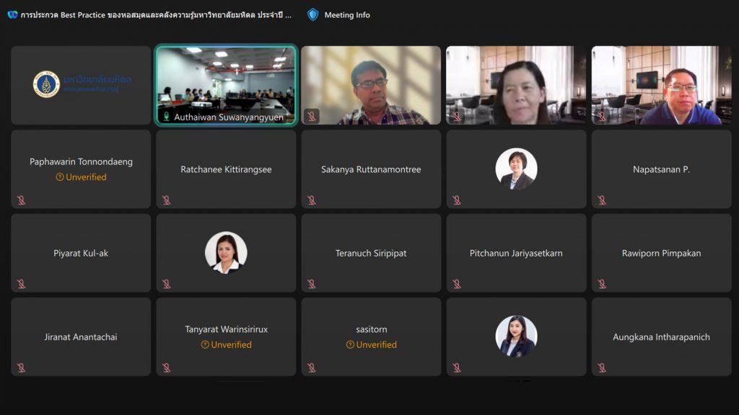Click the muted mic icon on Aungkana Intharapanich's tile
The width and height of the screenshot is (739, 415).
[x=602, y=368]
